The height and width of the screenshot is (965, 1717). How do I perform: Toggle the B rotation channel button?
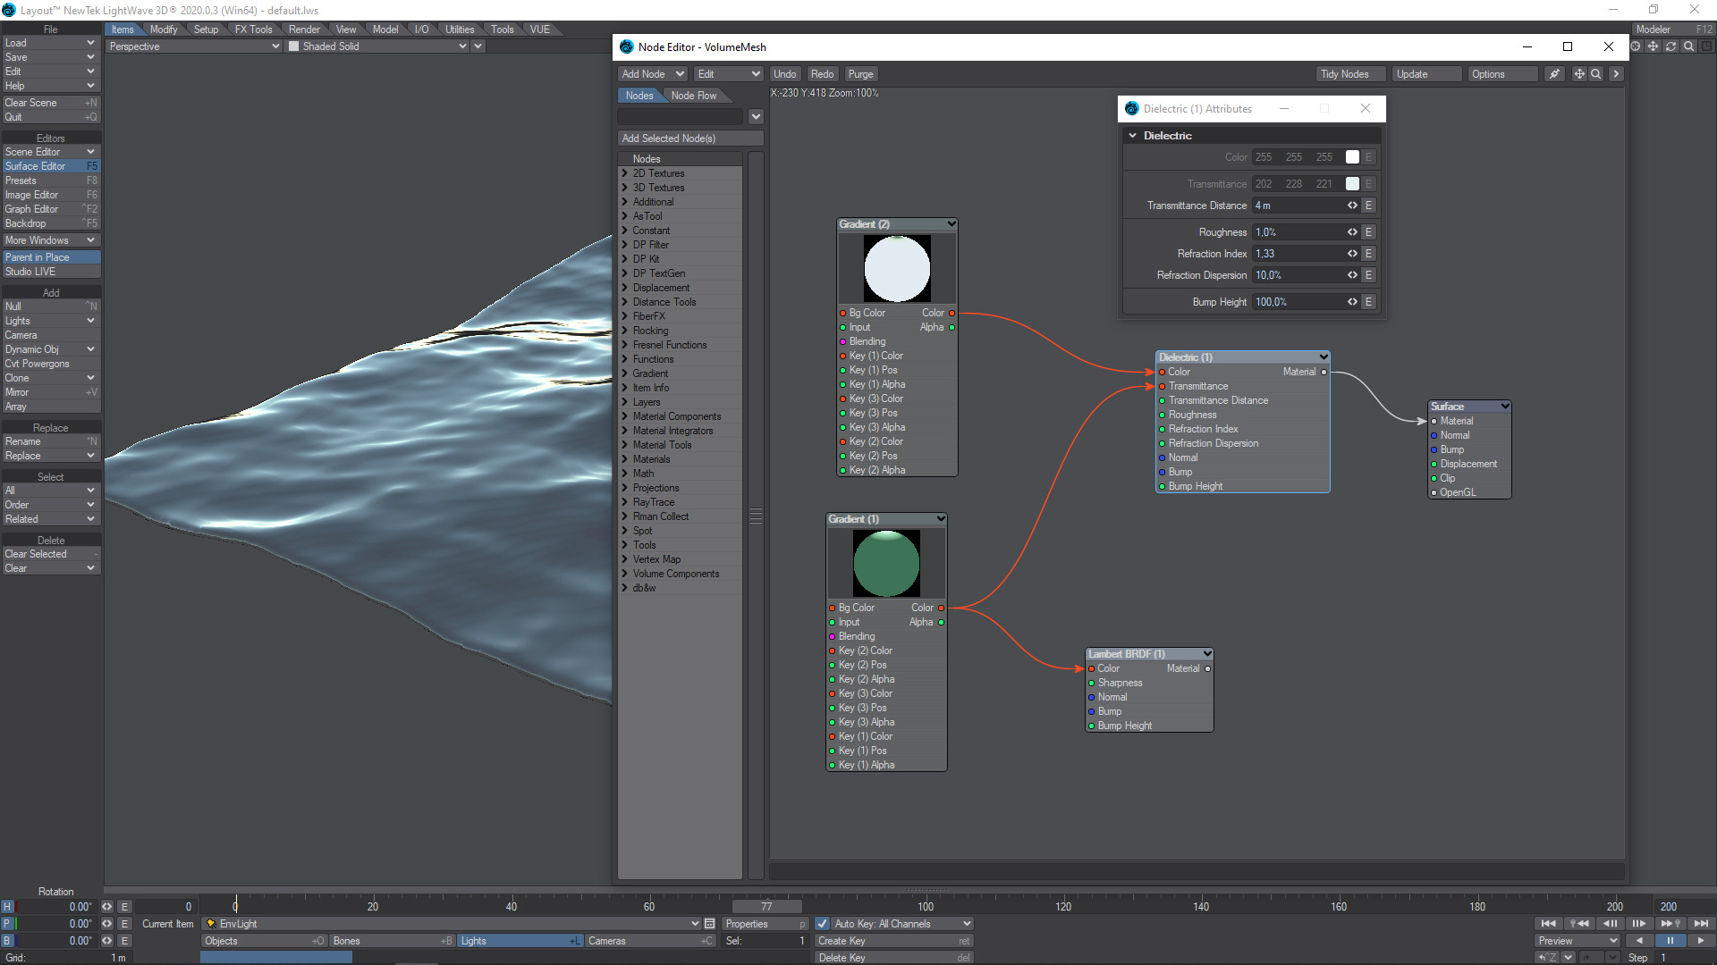7,941
